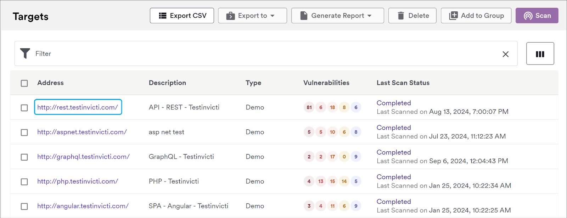The width and height of the screenshot is (567, 218).
Task: Click the 'asp net test' description
Action: [166, 132]
